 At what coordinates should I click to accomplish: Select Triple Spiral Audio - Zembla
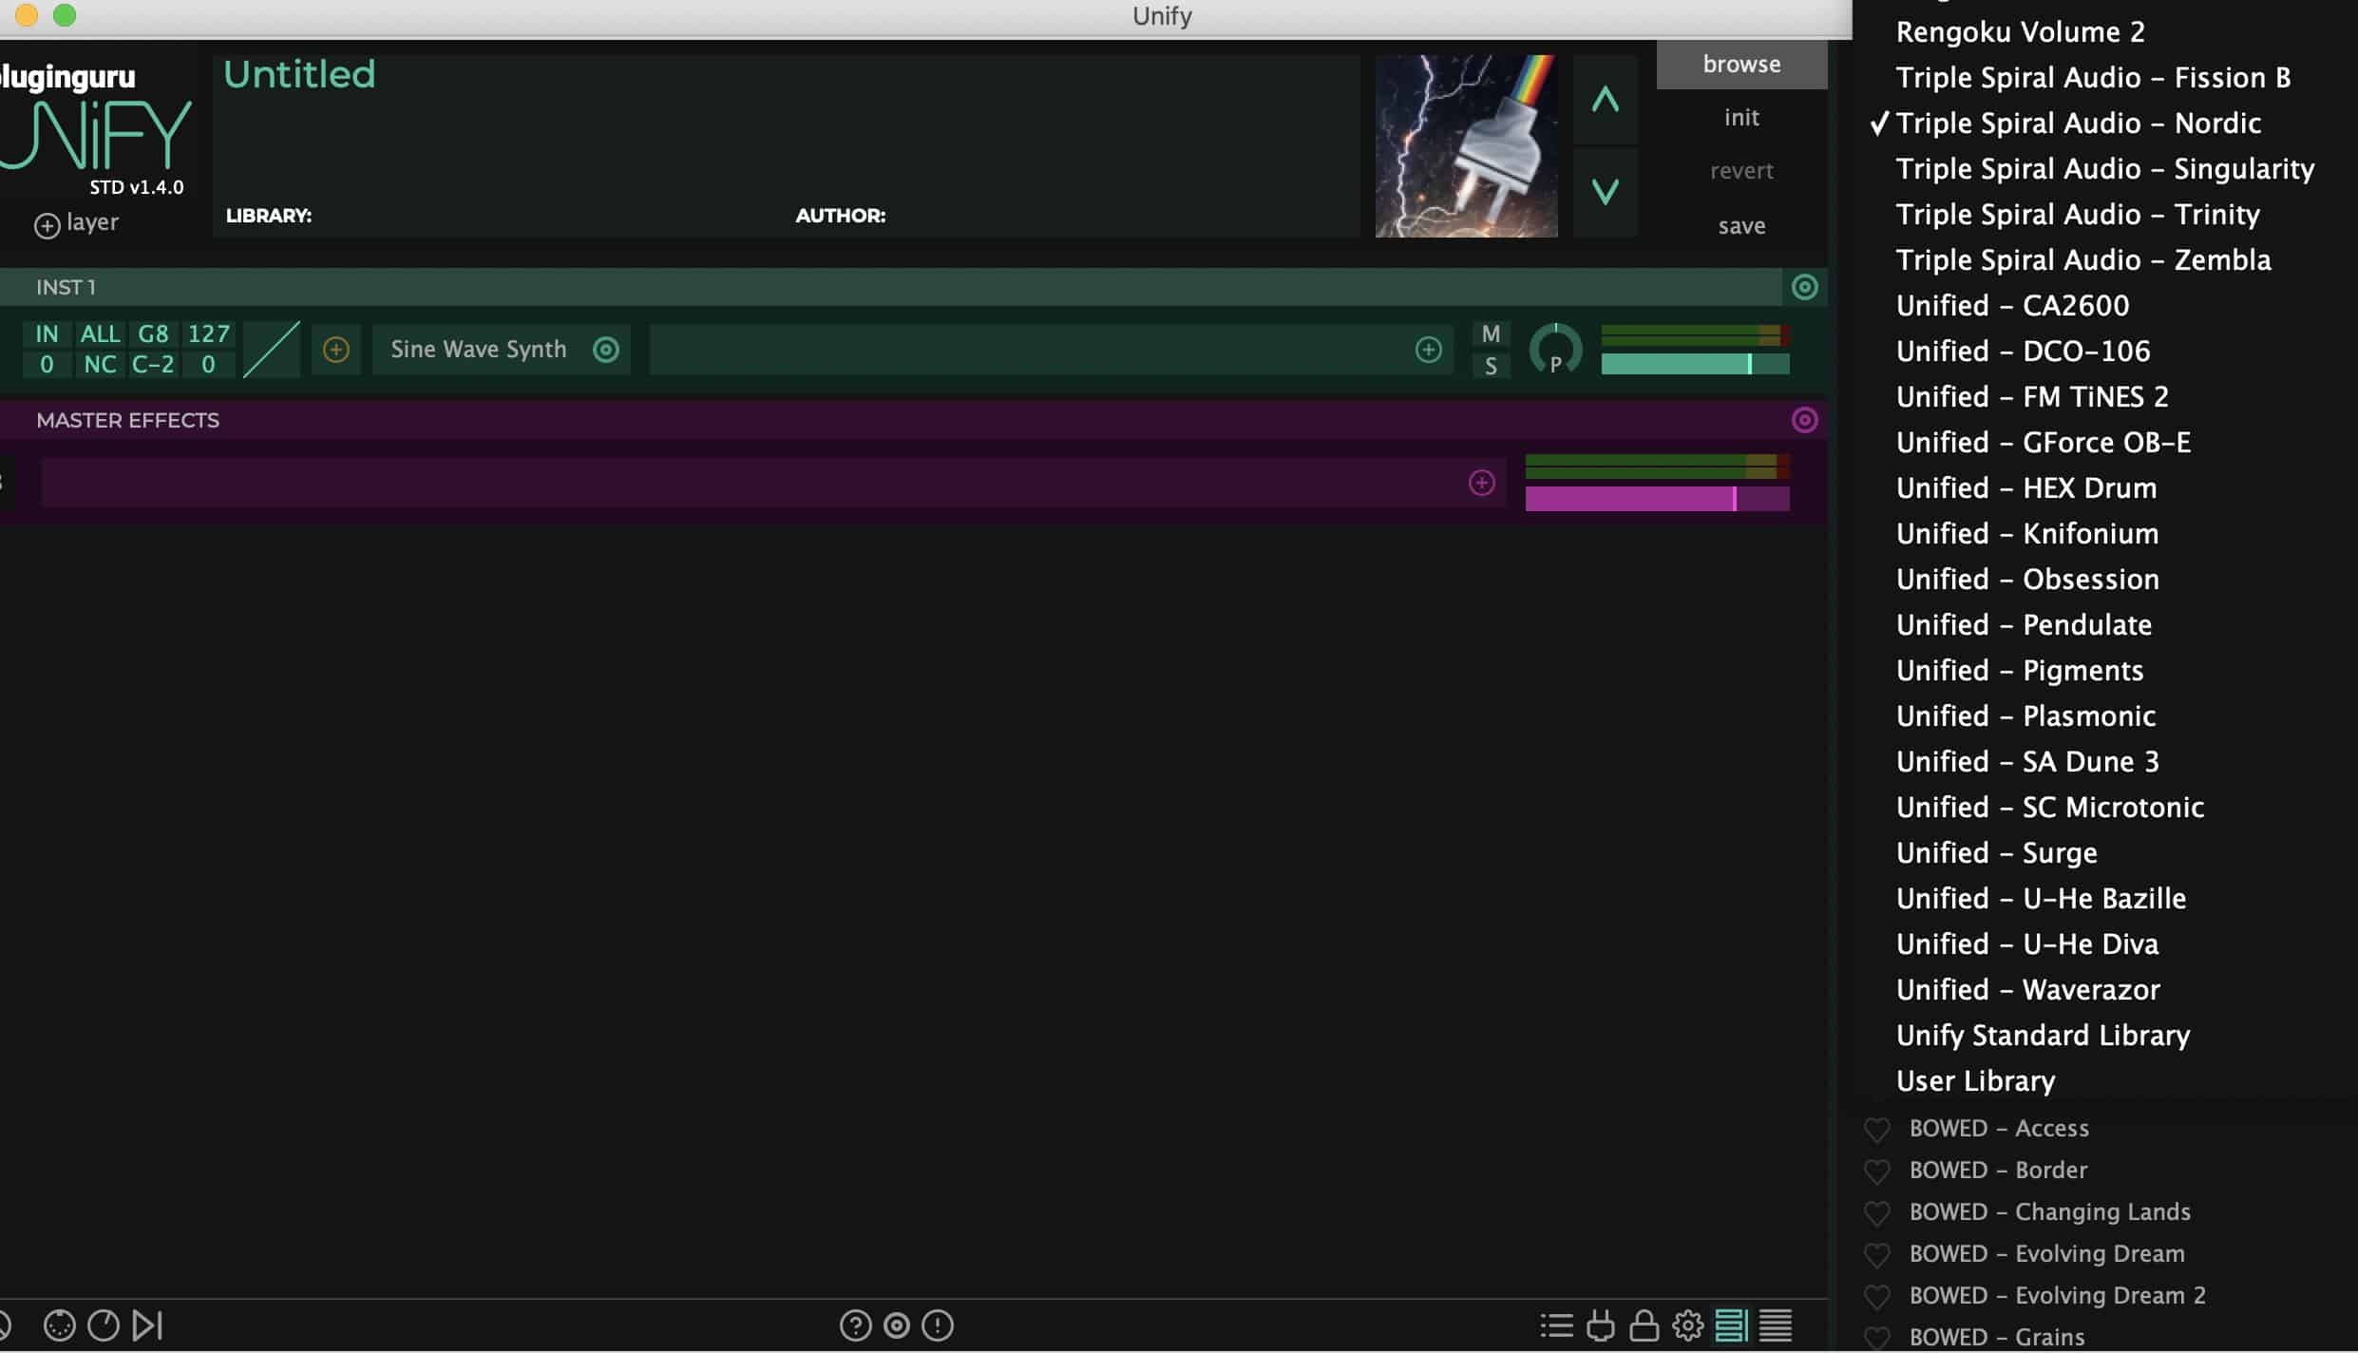point(2083,260)
